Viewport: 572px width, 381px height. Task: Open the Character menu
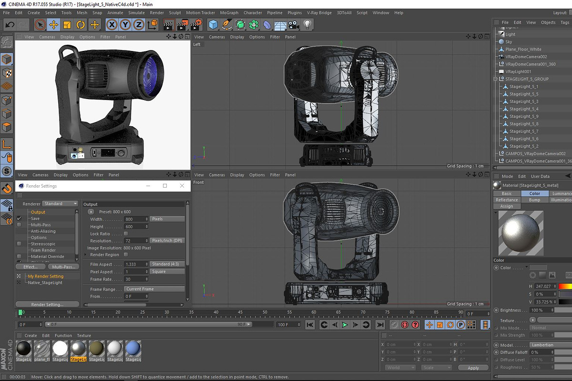point(253,13)
